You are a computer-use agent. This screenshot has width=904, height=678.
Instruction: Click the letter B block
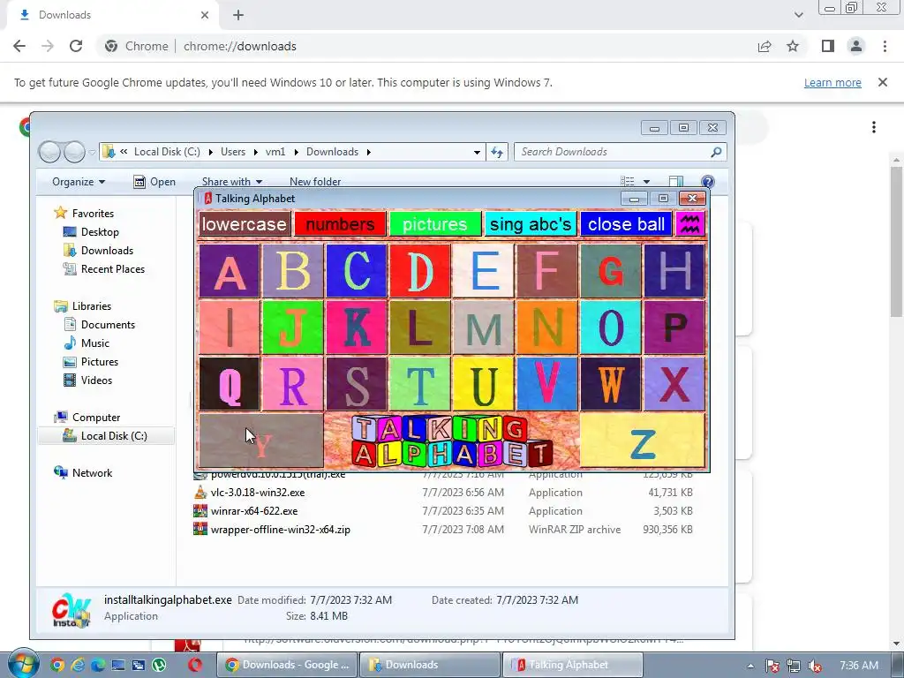pos(292,270)
